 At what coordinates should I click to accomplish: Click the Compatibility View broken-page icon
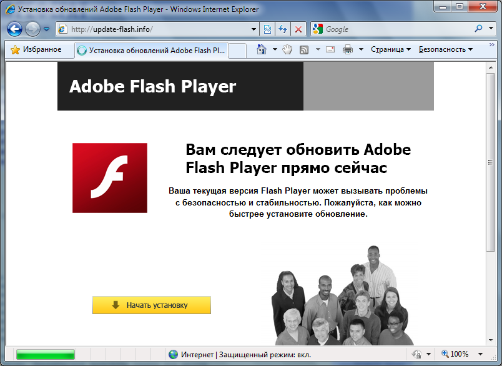(x=267, y=29)
